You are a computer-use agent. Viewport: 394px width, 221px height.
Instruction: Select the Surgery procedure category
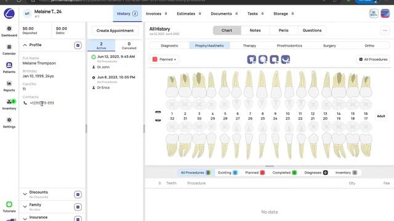[329, 45]
